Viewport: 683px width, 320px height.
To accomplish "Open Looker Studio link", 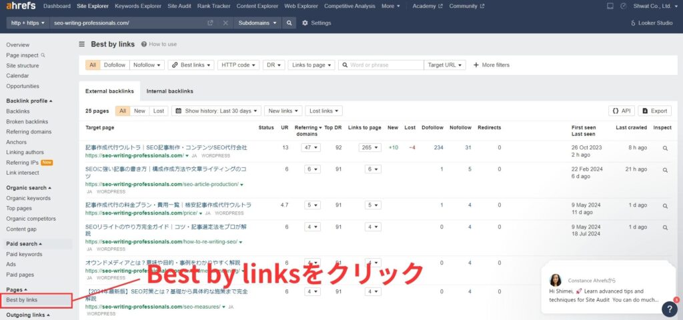I will click(652, 23).
